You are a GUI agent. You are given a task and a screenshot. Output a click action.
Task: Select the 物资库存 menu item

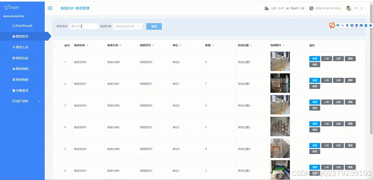click(x=22, y=36)
